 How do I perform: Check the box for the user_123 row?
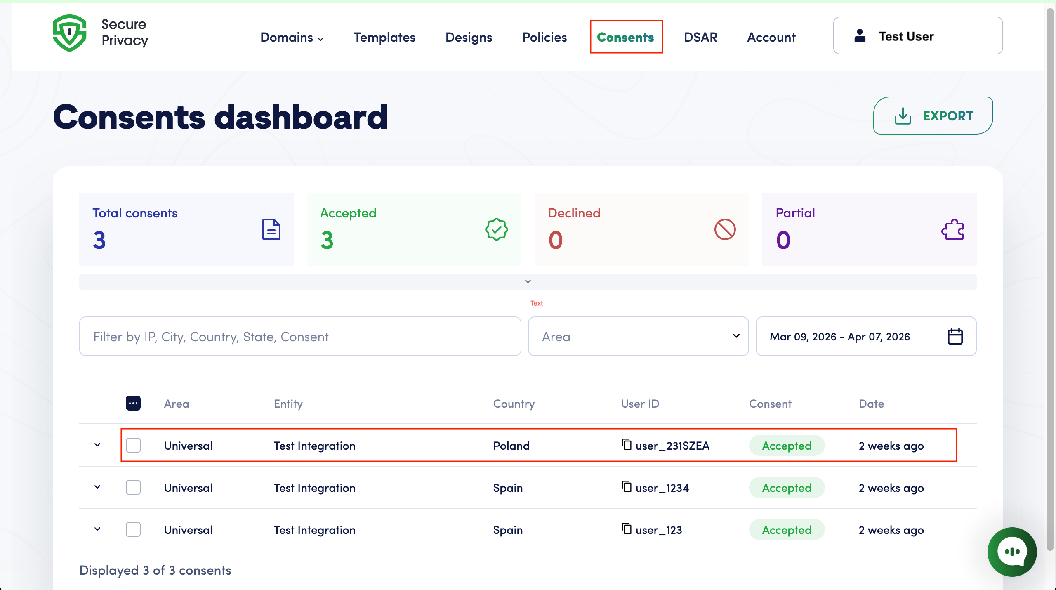pyautogui.click(x=133, y=529)
